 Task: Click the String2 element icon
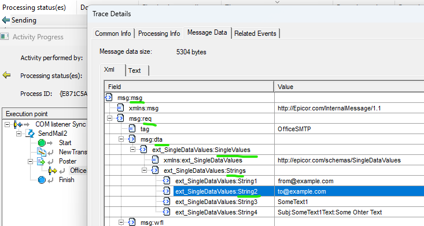click(167, 191)
